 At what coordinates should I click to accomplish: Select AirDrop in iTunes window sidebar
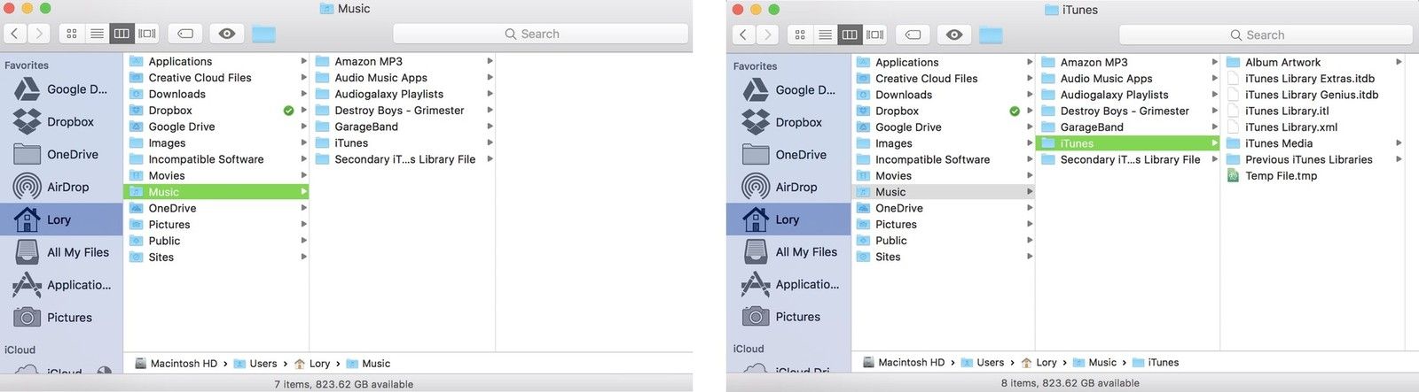[788, 187]
